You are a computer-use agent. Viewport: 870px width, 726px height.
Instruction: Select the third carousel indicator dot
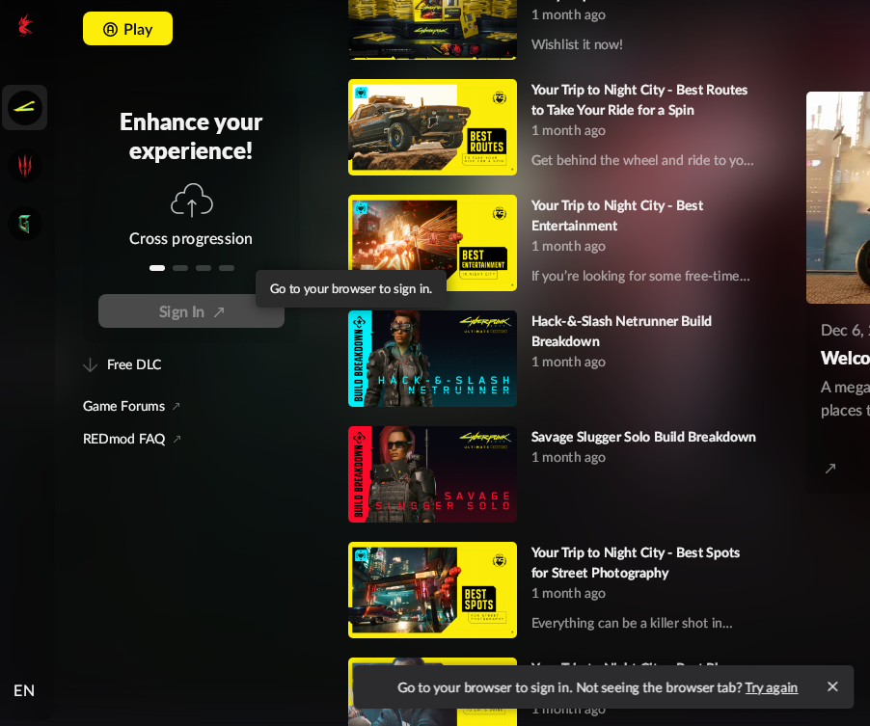(x=204, y=268)
